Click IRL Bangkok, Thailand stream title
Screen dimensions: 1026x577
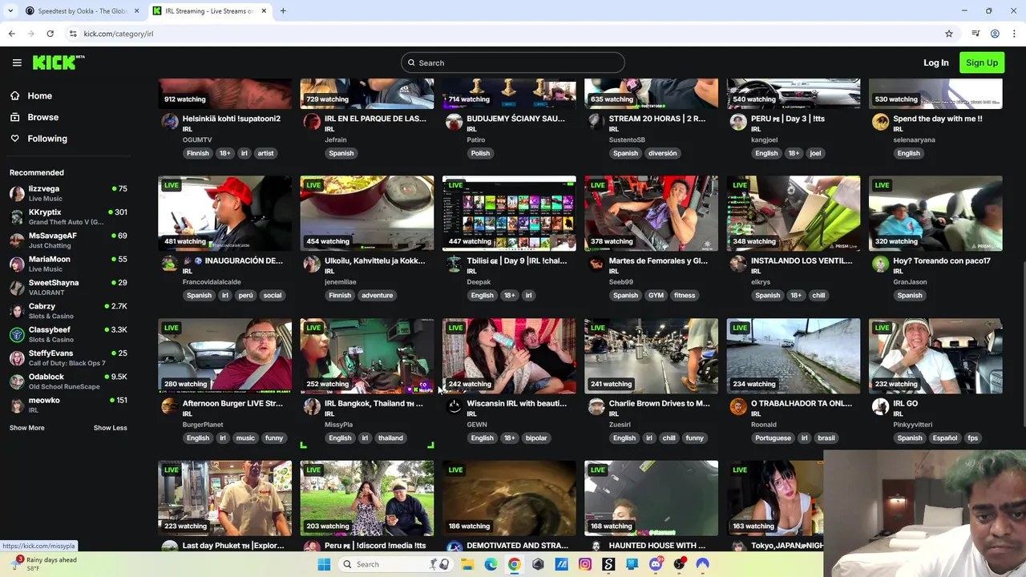[374, 403]
